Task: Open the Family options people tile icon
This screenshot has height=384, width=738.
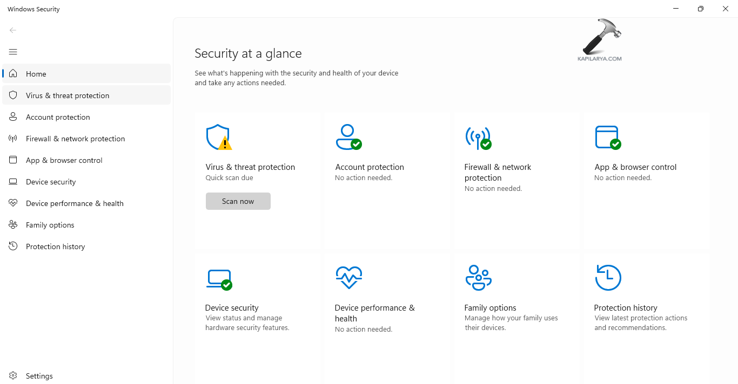Action: 478,278
